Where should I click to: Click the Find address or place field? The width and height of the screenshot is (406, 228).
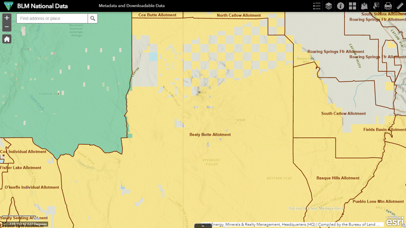[x=52, y=19]
